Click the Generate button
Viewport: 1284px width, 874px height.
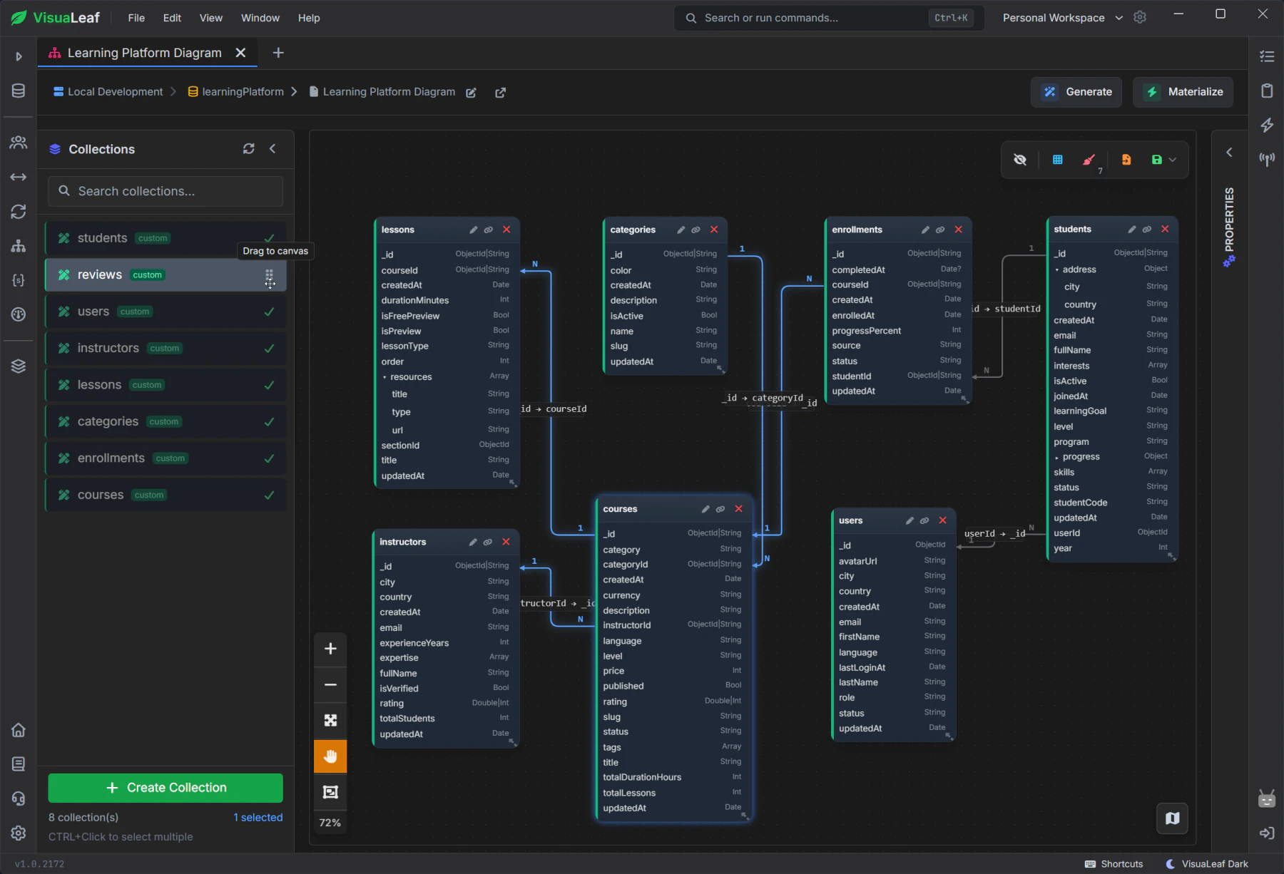pyautogui.click(x=1076, y=92)
